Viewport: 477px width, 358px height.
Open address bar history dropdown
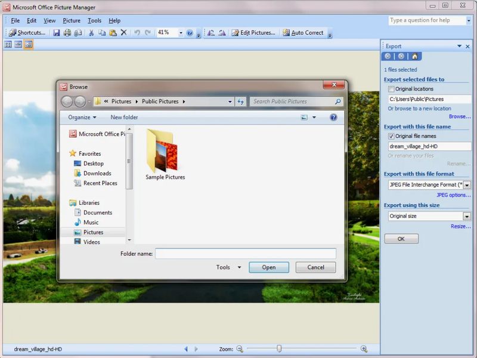point(230,101)
